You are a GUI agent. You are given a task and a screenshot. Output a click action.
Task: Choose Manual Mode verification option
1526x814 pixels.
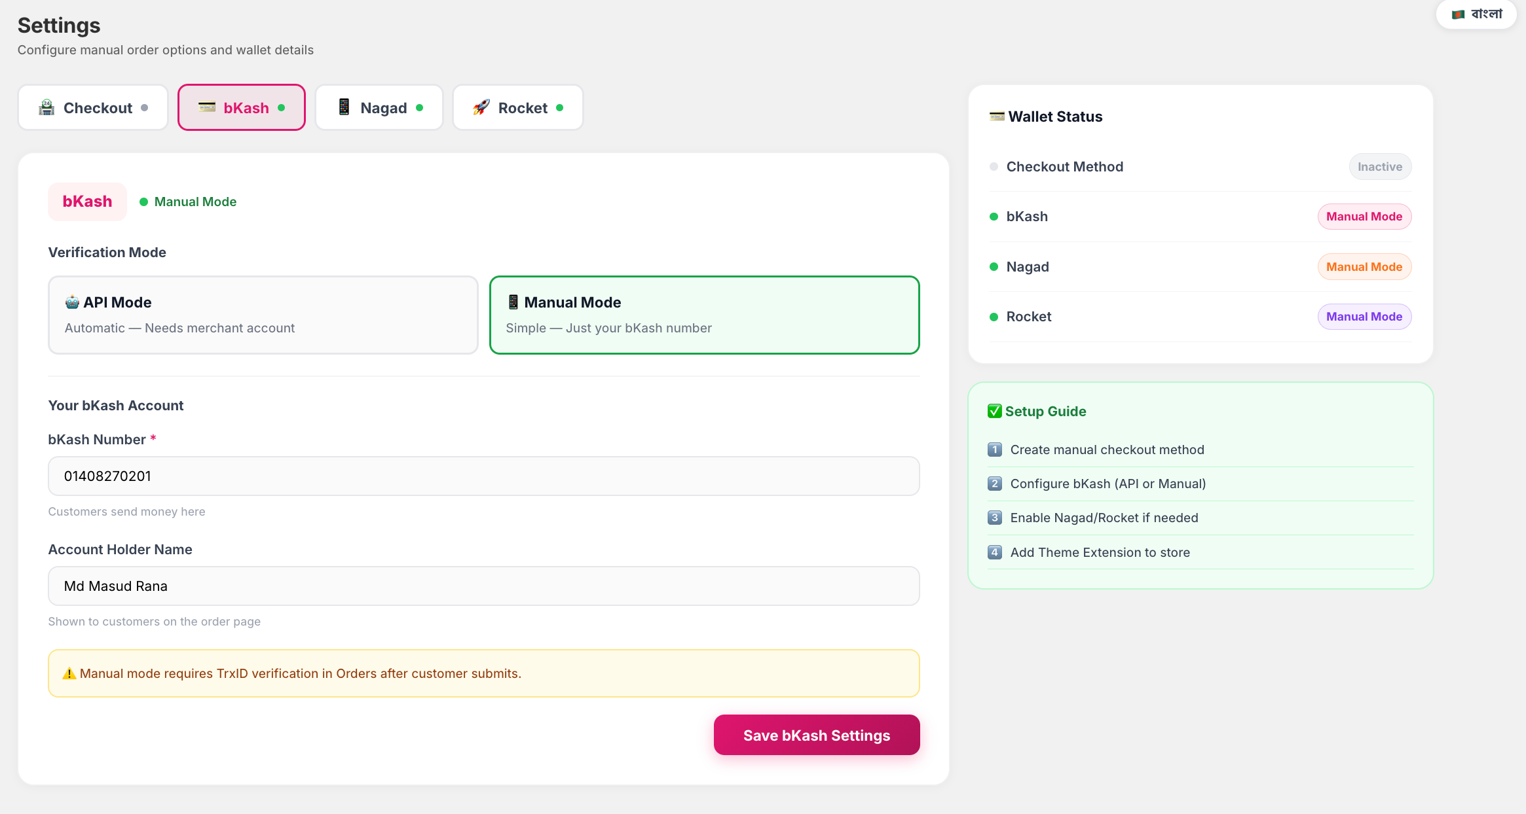tap(705, 315)
